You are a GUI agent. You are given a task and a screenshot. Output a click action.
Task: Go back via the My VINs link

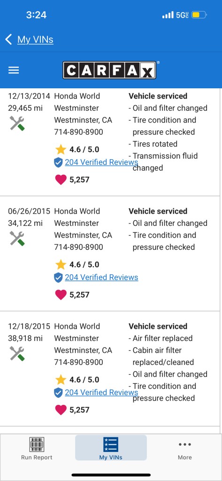tap(35, 39)
